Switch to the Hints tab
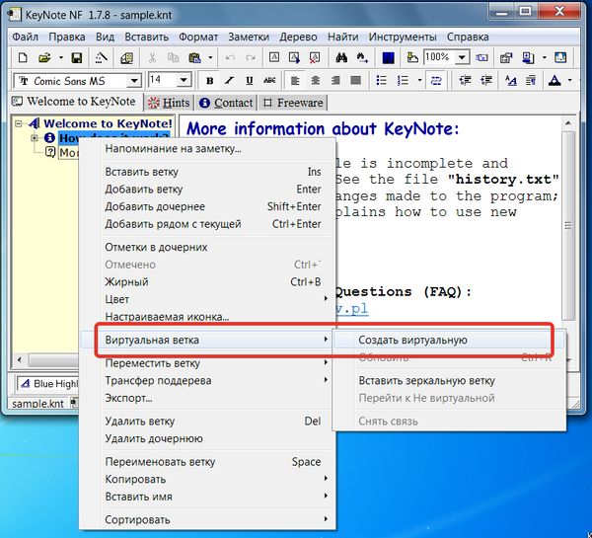This screenshot has height=538, width=592. (x=169, y=103)
